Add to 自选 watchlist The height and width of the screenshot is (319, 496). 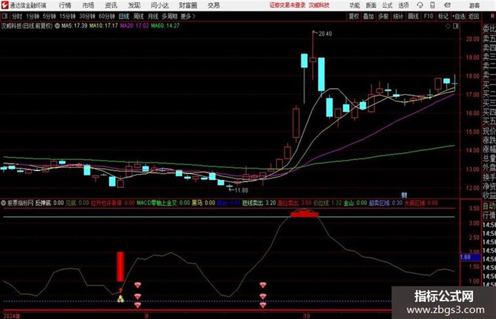click(459, 16)
